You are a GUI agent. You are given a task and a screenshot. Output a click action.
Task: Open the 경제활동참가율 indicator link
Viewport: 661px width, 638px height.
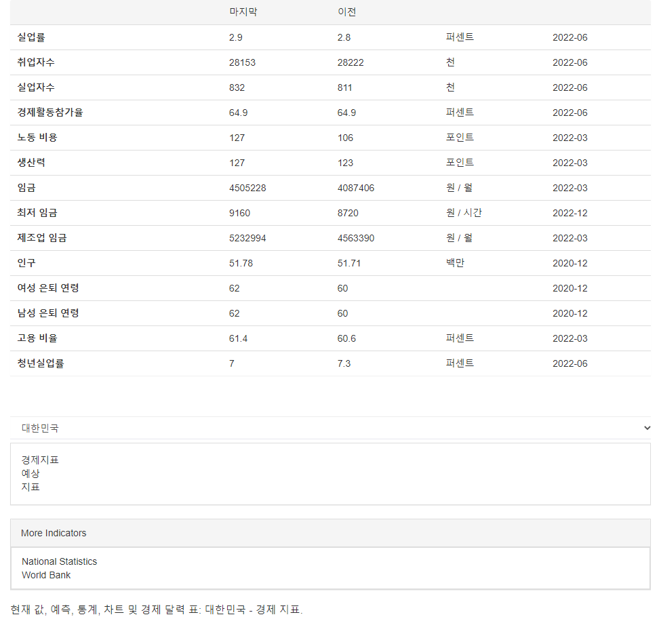tap(50, 113)
